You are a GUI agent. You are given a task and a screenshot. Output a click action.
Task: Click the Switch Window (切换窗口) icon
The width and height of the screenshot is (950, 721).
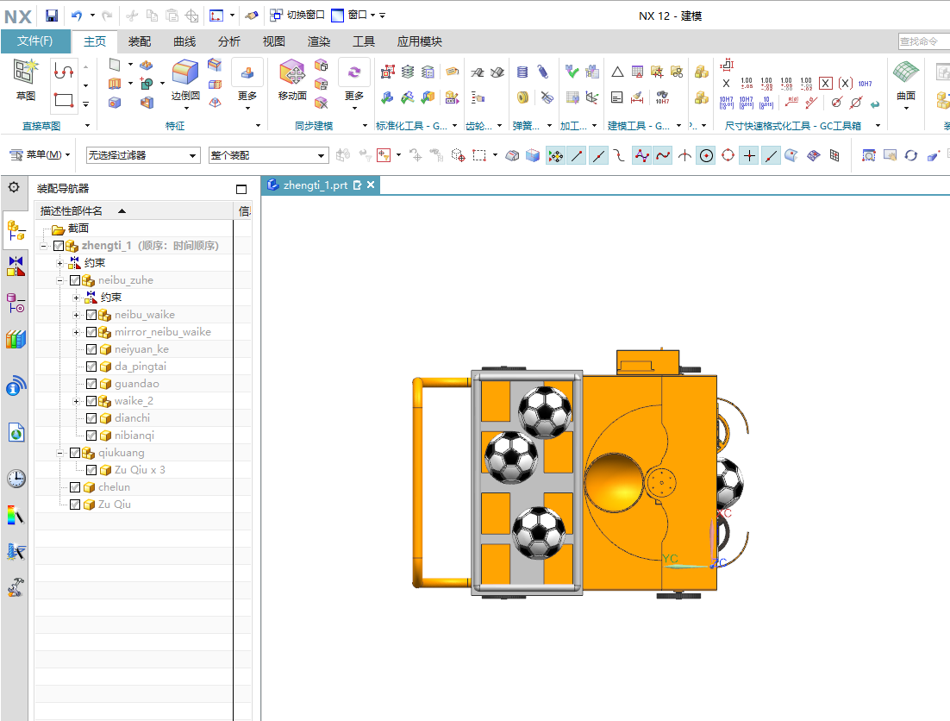(276, 15)
